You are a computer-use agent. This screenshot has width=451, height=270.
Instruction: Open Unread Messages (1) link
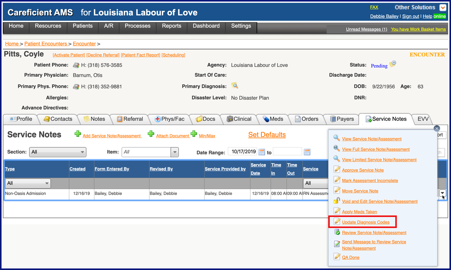tap(366, 29)
